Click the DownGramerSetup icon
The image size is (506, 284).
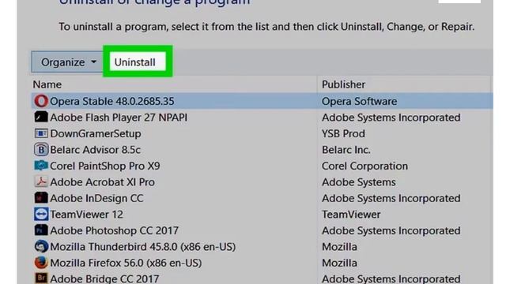41,133
